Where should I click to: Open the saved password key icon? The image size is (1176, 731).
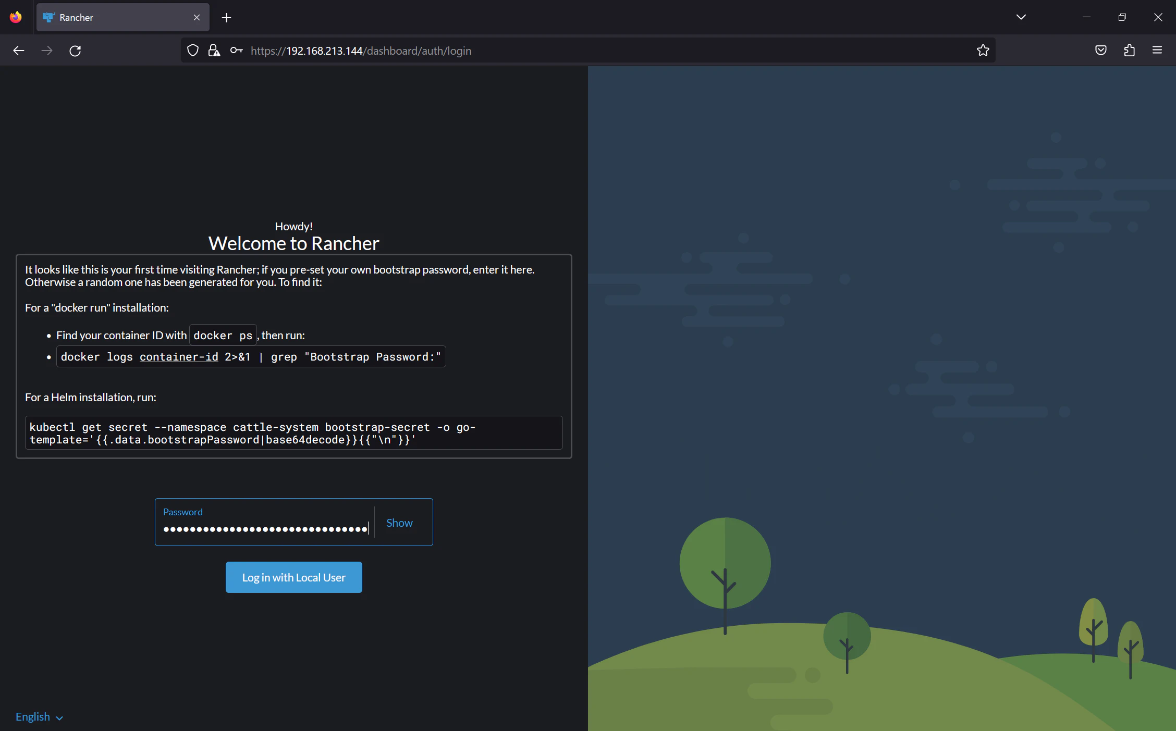(x=236, y=51)
